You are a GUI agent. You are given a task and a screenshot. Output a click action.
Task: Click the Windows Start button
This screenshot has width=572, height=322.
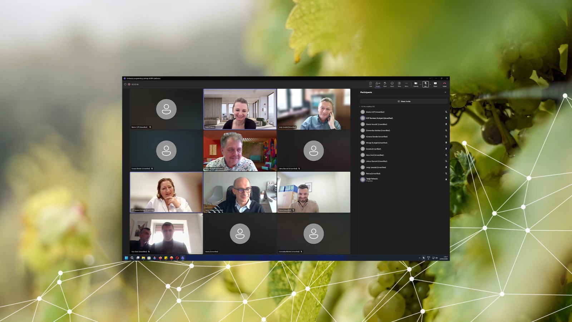tap(126, 258)
